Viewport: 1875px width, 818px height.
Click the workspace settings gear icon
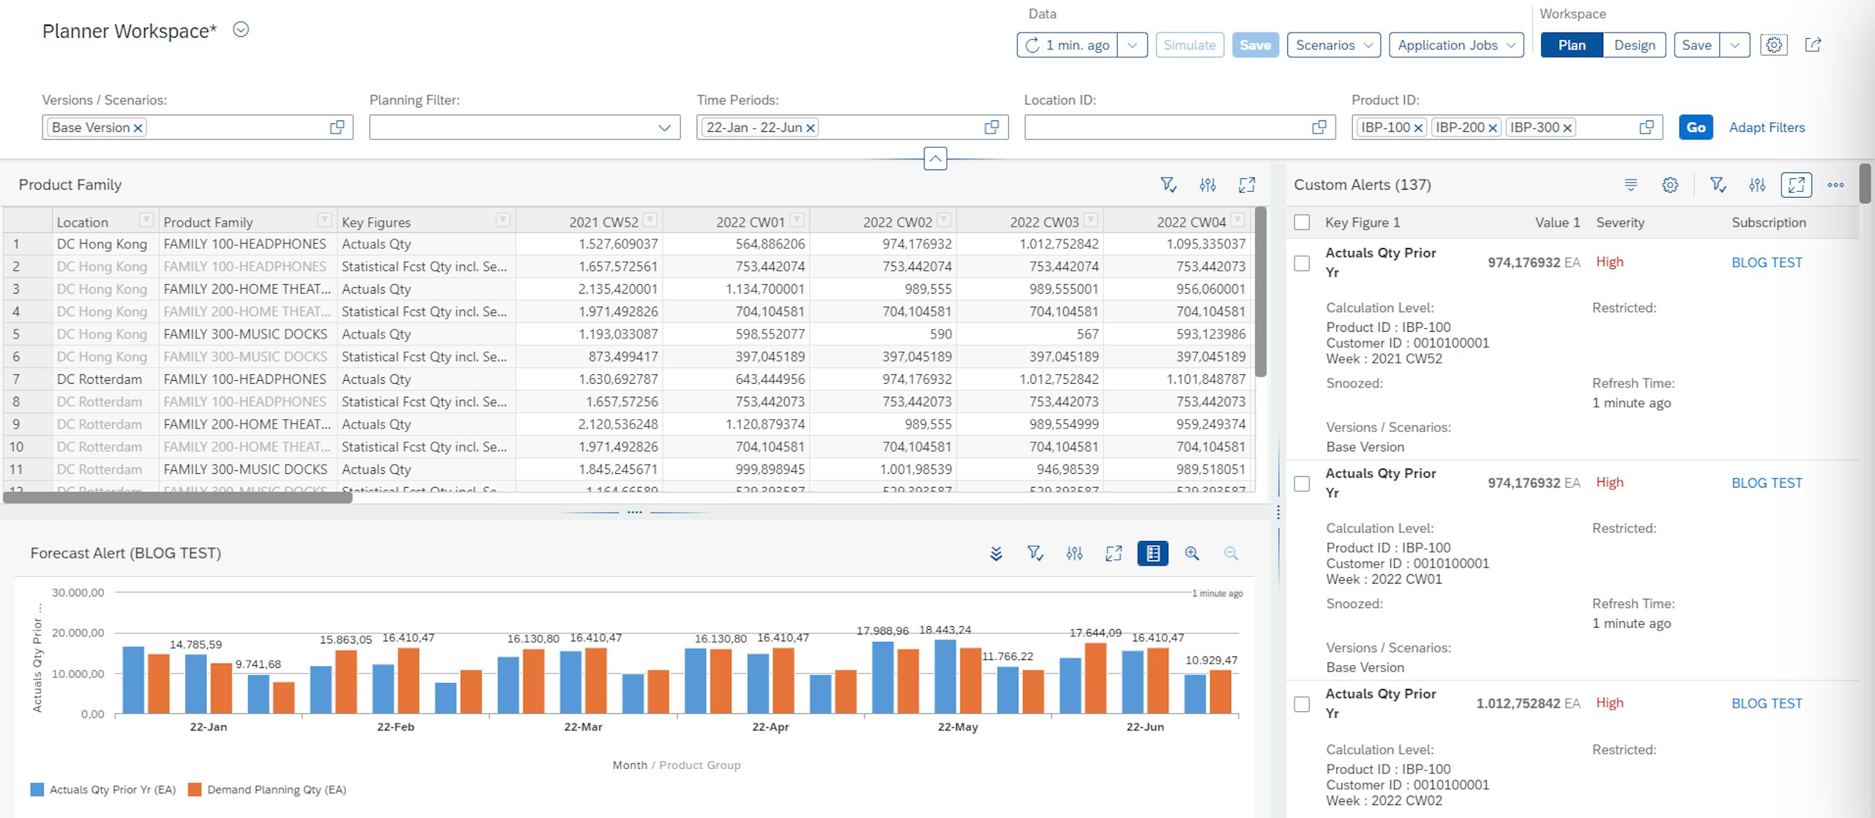pos(1773,45)
